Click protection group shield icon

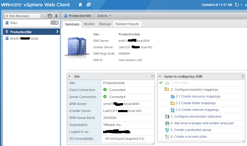point(167,130)
